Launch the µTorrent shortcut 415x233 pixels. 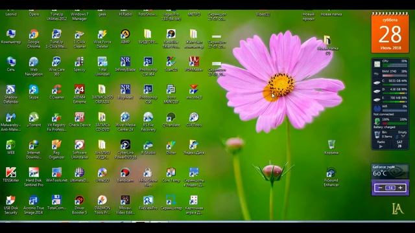(34, 120)
